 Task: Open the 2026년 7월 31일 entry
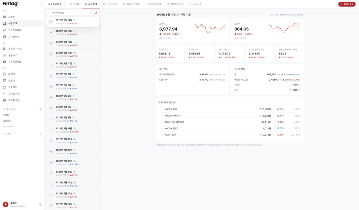point(73,130)
